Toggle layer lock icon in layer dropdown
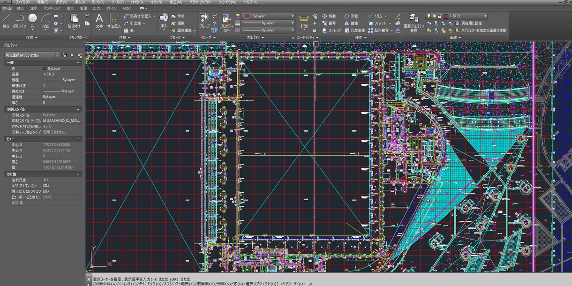Image resolution: width=572 pixels, height=286 pixels. [440, 16]
